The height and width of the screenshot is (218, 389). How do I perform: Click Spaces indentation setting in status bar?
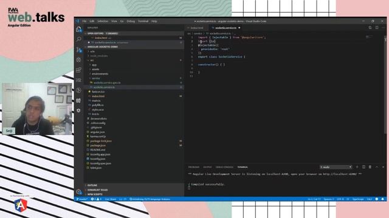click(x=329, y=199)
